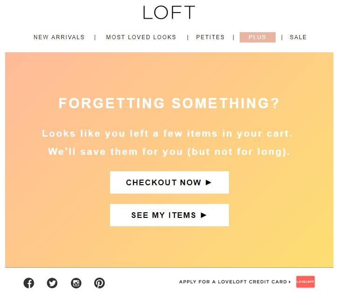Viewport: 339px width, 293px height.
Task: Go to NEW ARRIVALS
Action: point(59,37)
